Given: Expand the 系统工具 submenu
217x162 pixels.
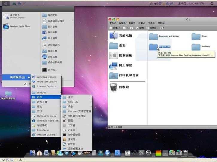Looking at the screenshot, I should coord(77,102).
